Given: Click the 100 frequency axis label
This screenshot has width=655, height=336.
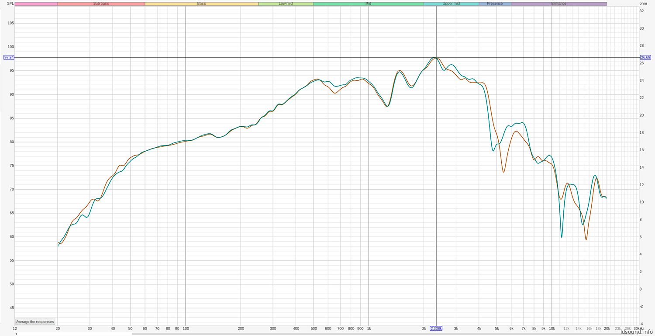Looking at the screenshot, I should click(186, 328).
